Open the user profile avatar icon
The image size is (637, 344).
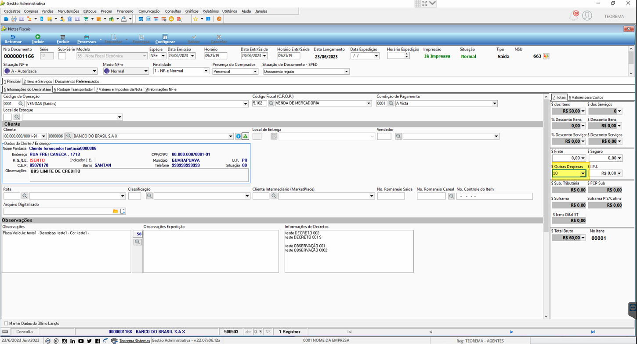click(x=587, y=16)
